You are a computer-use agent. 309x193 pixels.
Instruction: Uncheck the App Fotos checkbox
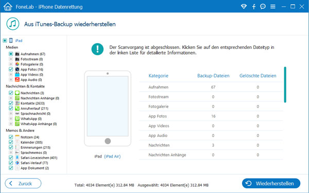pos(11,69)
